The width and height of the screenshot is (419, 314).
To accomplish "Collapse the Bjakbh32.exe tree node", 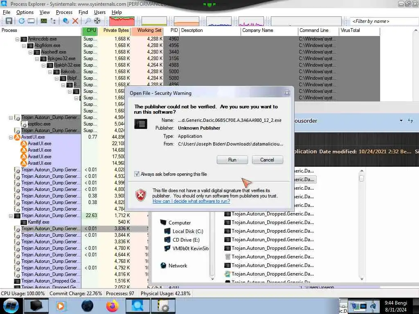I will coord(43,65).
